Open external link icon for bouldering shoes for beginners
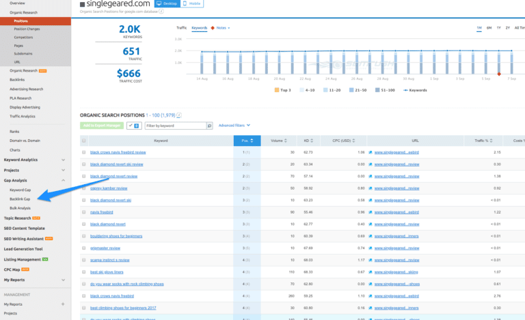525x320 pixels. [371, 236]
